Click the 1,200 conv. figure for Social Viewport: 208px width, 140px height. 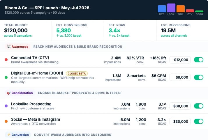pyautogui.click(x=141, y=120)
